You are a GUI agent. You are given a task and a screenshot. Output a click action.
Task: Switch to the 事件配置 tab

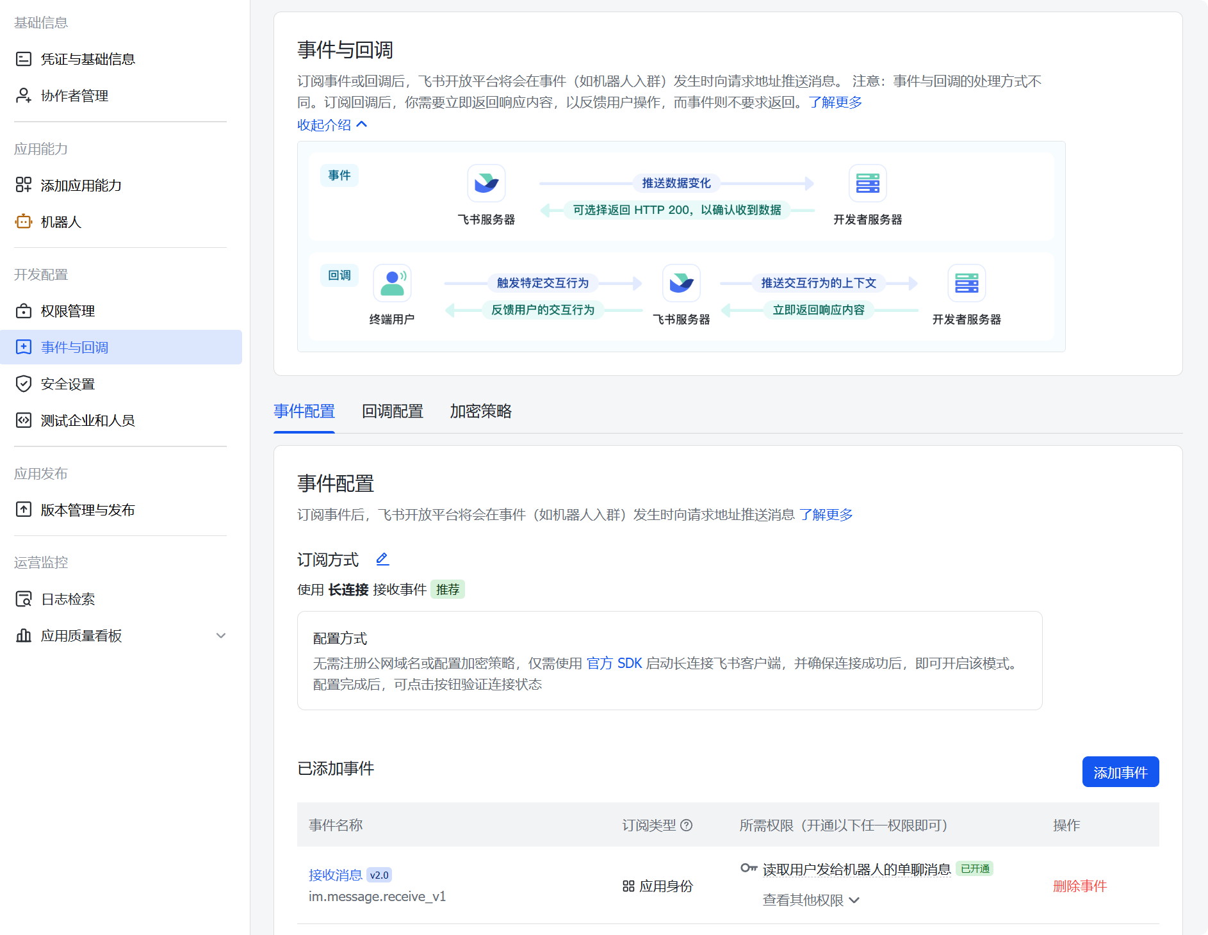[x=304, y=411]
